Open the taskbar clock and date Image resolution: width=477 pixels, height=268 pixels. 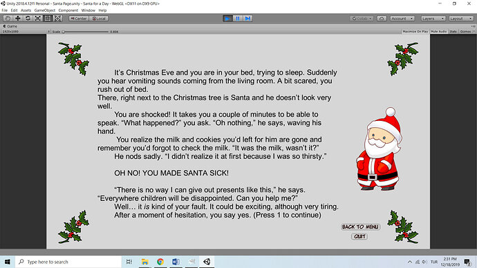tap(450, 262)
